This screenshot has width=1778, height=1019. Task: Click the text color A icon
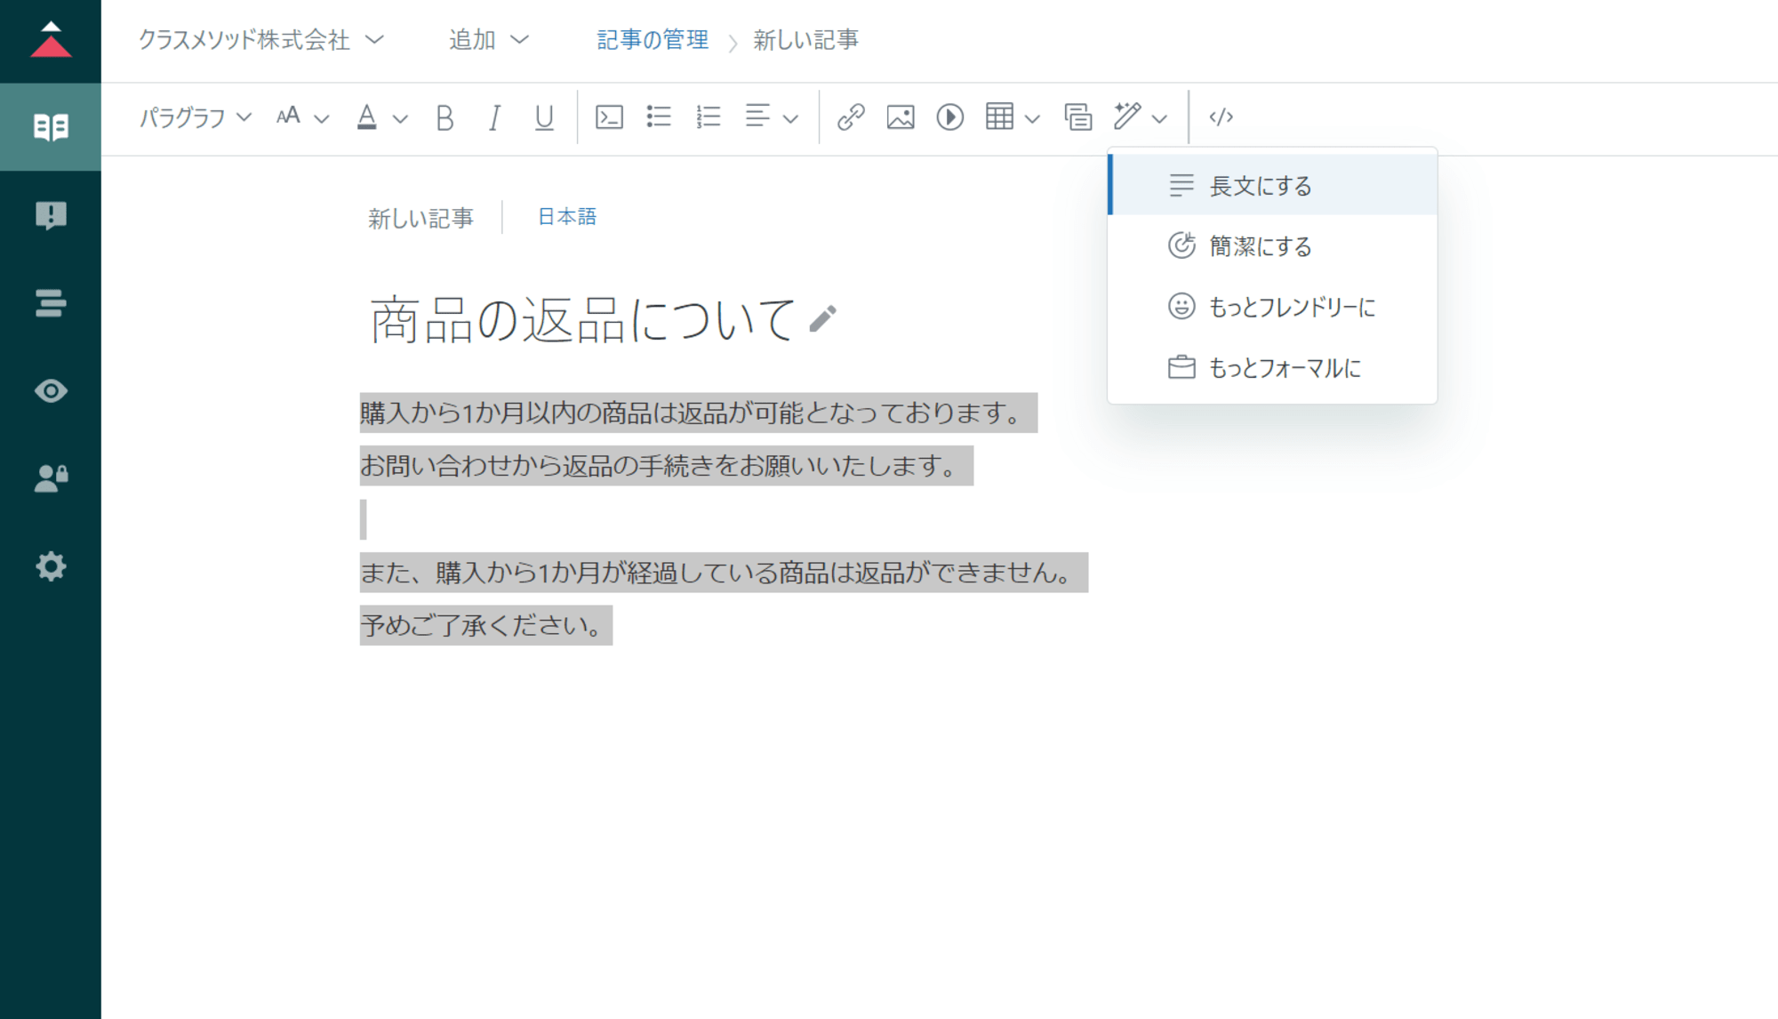coord(366,117)
